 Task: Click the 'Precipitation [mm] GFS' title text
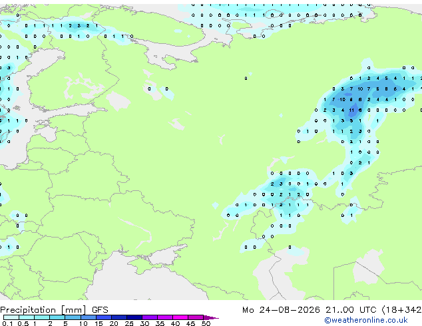coord(54,310)
